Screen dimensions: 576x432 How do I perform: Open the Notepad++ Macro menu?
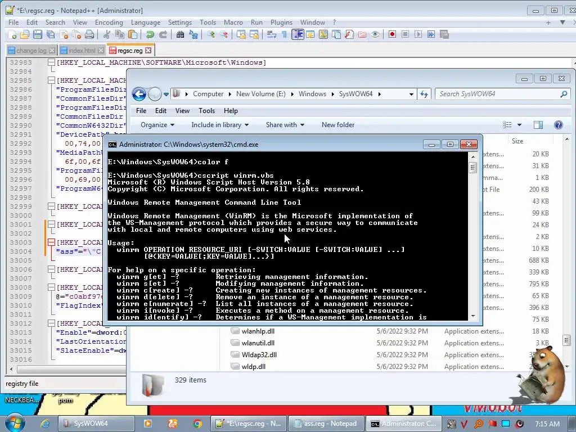(x=233, y=22)
